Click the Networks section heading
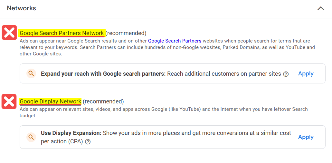 21,8
